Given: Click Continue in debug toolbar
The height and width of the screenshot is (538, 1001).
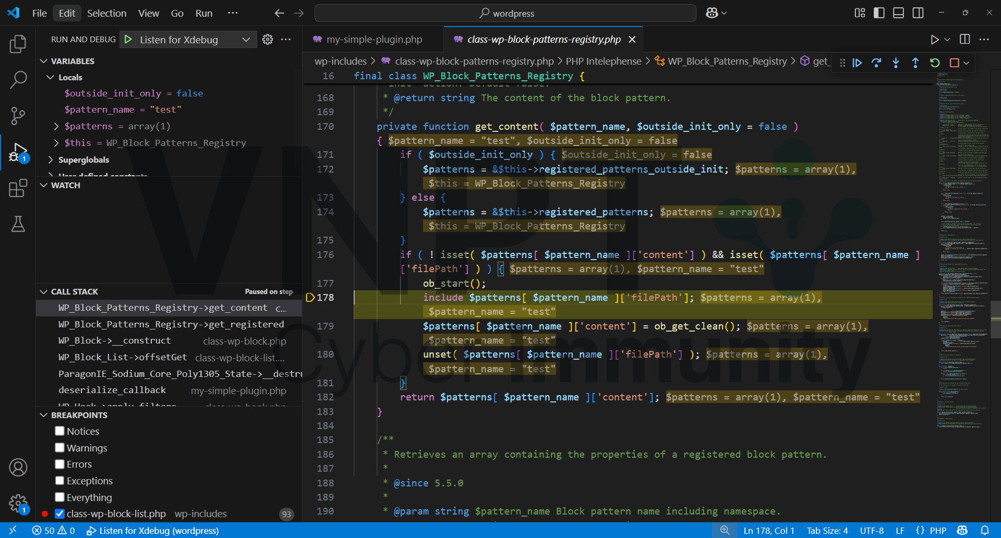Looking at the screenshot, I should point(857,63).
